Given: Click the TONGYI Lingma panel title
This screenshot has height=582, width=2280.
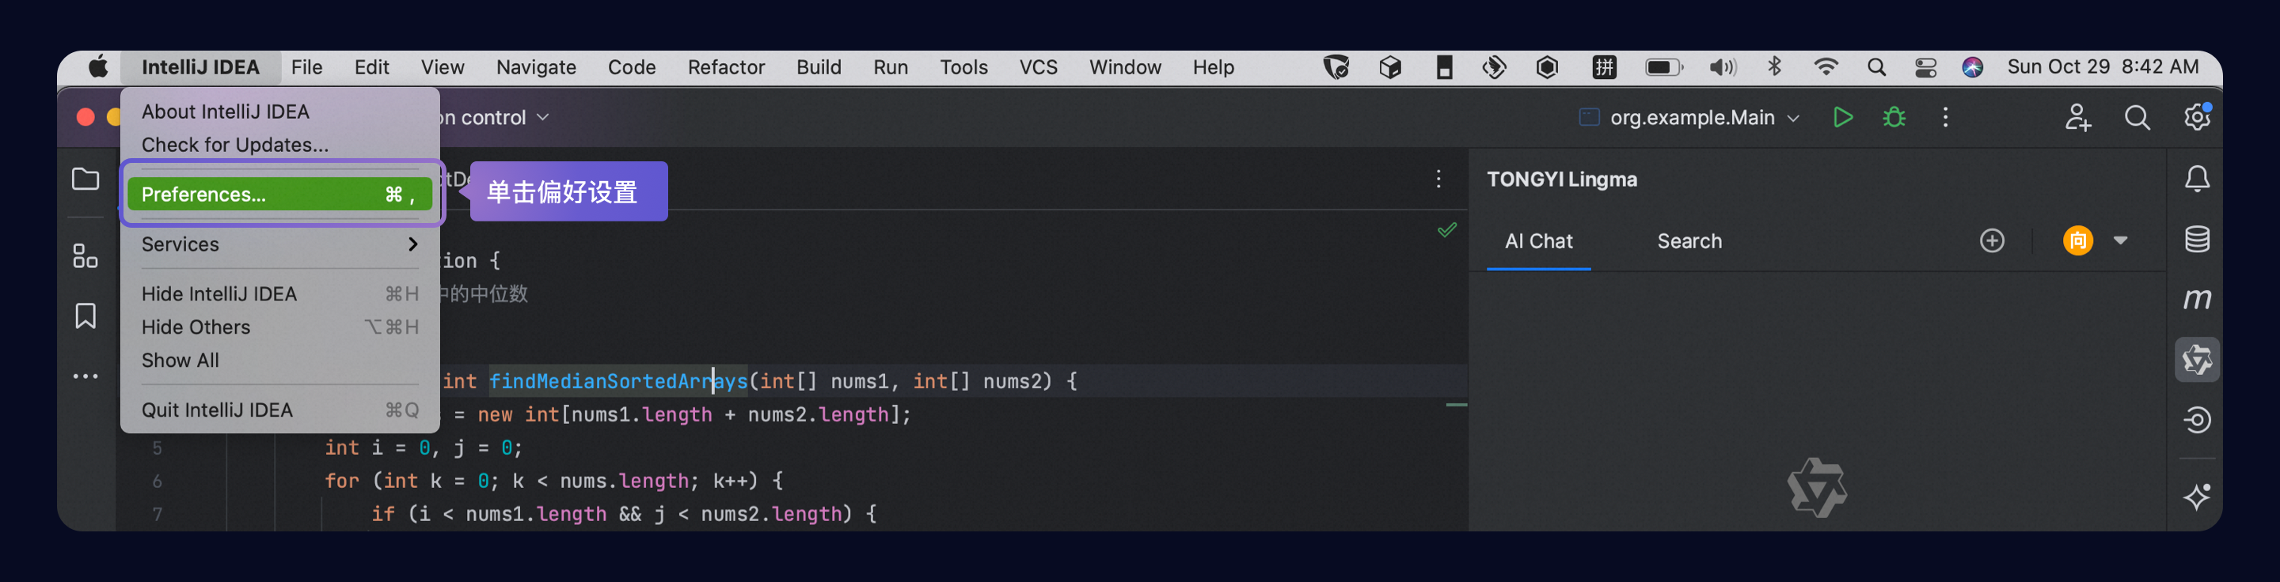Looking at the screenshot, I should tap(1561, 180).
